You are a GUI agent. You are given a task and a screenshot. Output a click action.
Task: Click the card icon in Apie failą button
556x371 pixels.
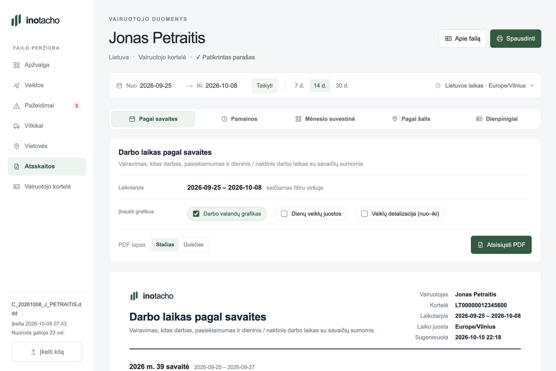point(448,39)
